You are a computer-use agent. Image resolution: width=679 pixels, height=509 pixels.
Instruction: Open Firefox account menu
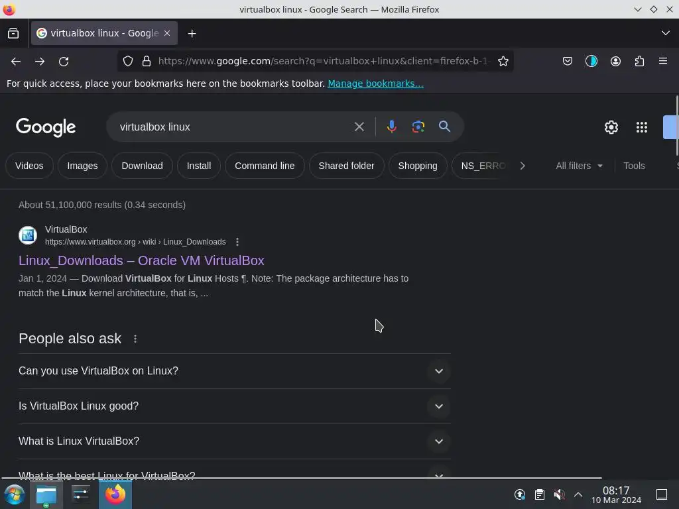tap(615, 61)
